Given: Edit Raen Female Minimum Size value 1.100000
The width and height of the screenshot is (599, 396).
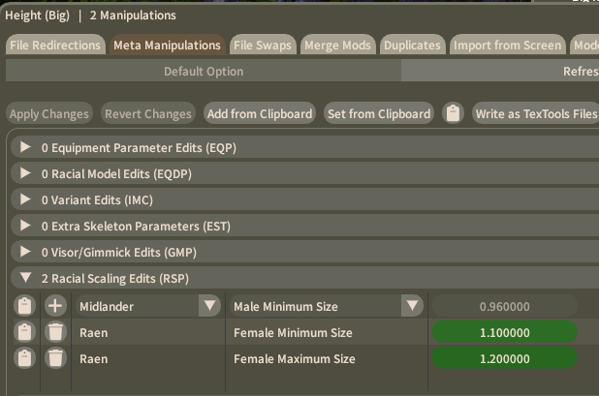Looking at the screenshot, I should coord(505,332).
